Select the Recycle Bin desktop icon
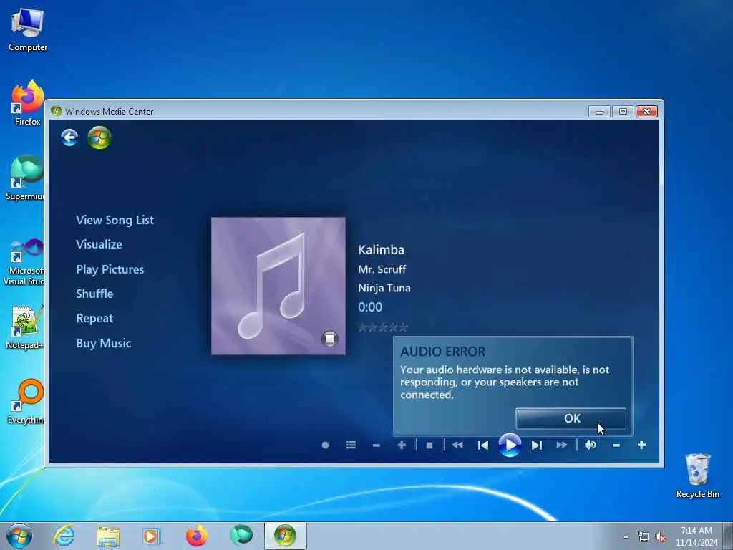This screenshot has height=550, width=733. point(697,476)
